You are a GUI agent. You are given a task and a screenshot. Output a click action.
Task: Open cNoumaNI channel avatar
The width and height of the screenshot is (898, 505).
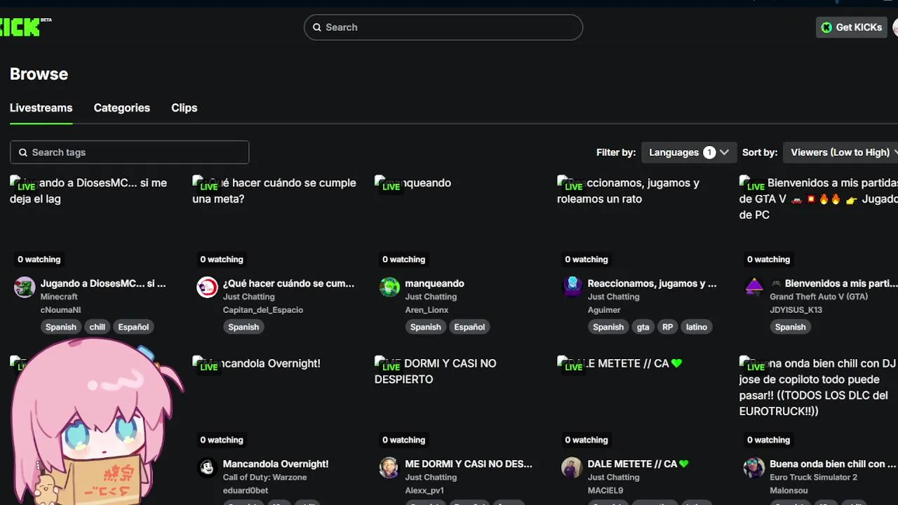25,288
